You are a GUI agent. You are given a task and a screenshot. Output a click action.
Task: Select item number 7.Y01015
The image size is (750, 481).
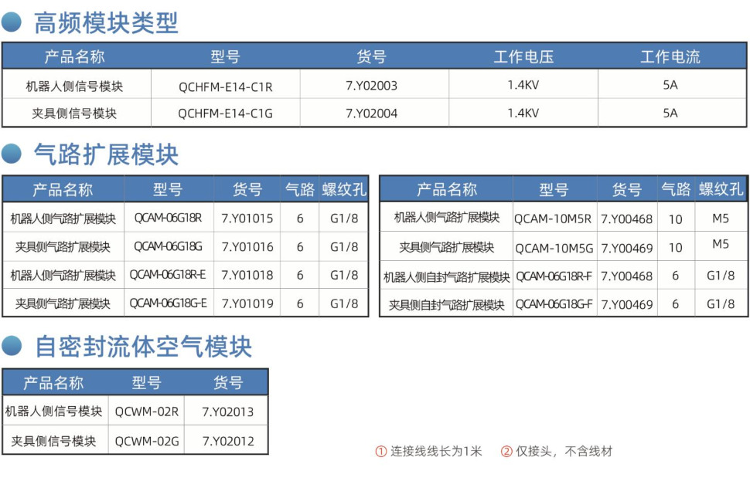coord(247,218)
